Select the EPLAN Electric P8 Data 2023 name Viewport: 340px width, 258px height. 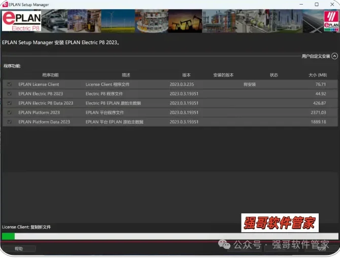click(46, 103)
